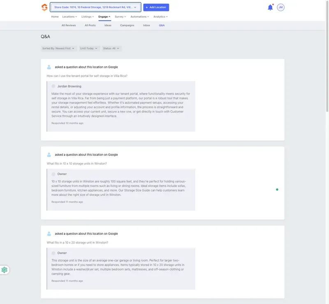Screen dimensions: 329x304
Task: Click the Q&A page heading
Action: [45, 37]
